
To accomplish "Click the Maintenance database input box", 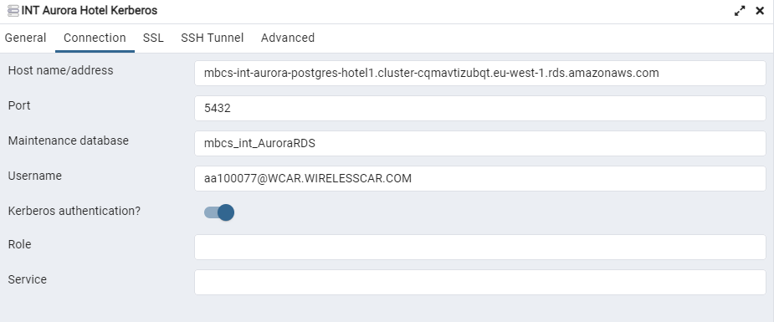I will click(479, 144).
